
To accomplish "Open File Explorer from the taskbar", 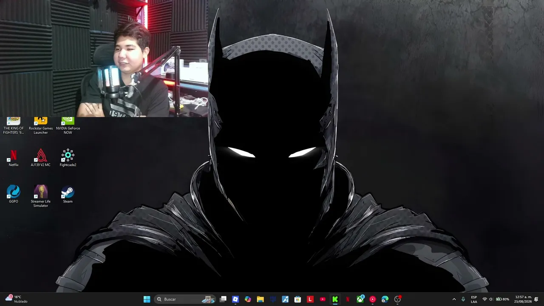I will 260,299.
